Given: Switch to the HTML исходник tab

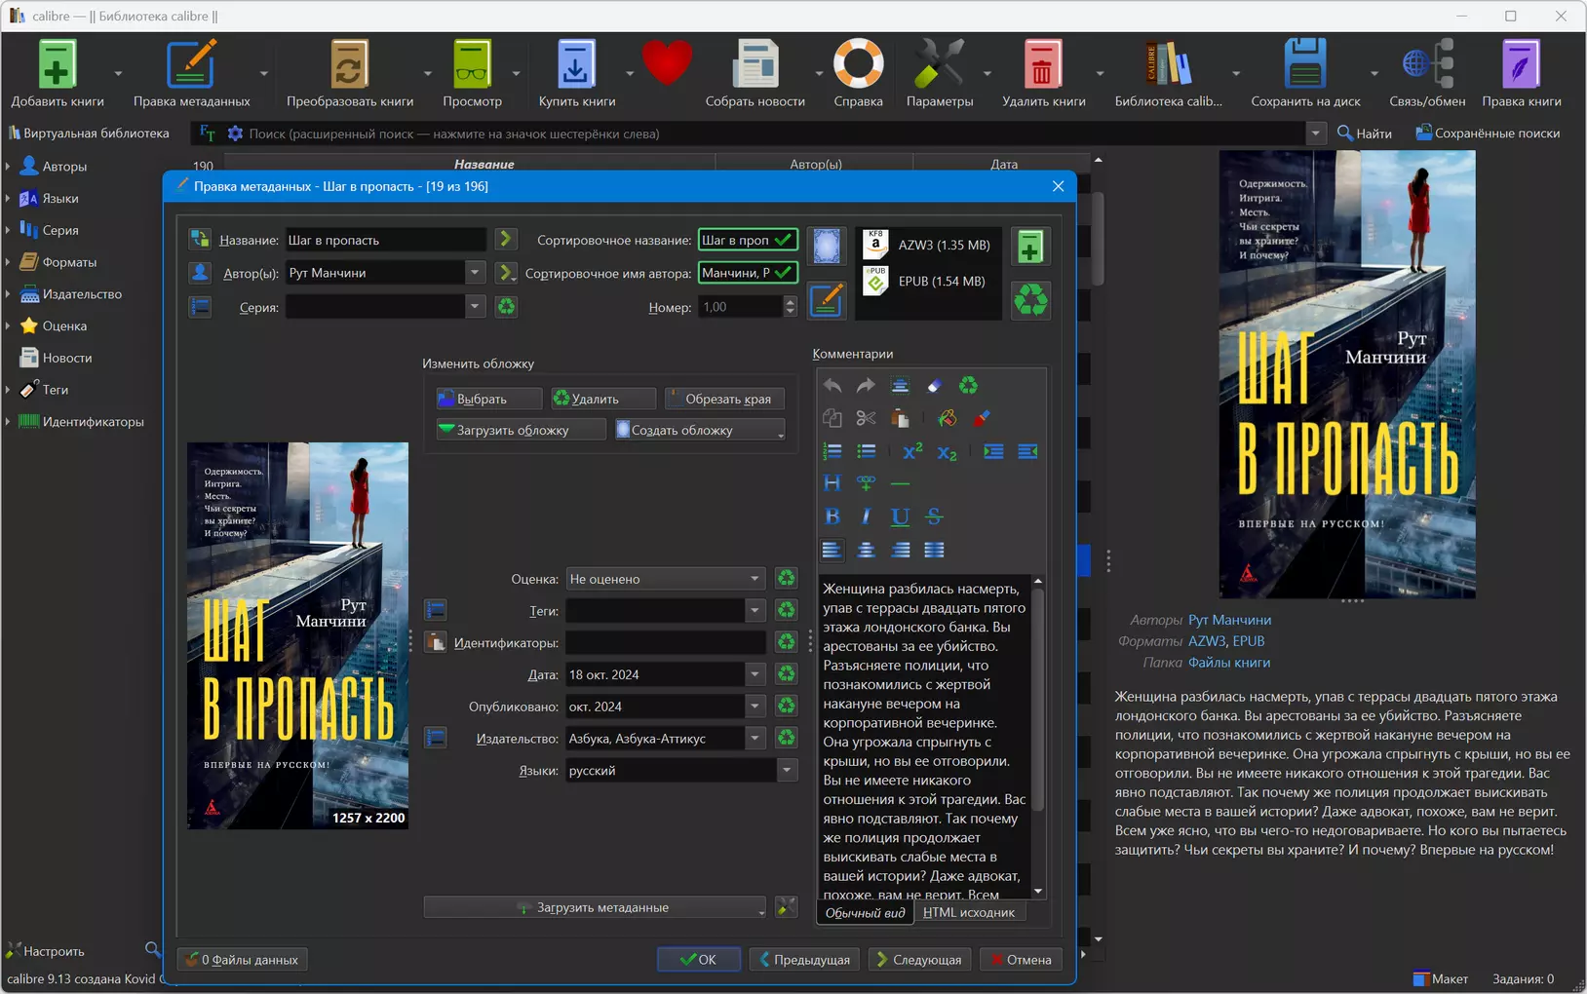Looking at the screenshot, I should pyautogui.click(x=969, y=912).
